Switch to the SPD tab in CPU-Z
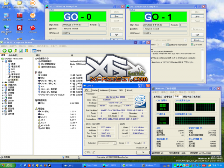Viewport: 224px width, 168px height. click(121, 90)
